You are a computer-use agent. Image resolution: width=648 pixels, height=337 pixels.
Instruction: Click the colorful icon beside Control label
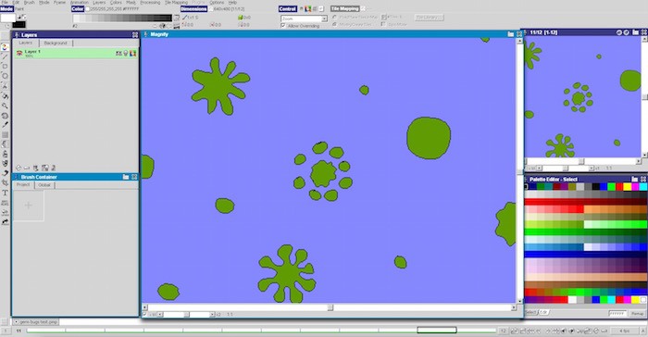pyautogui.click(x=308, y=8)
